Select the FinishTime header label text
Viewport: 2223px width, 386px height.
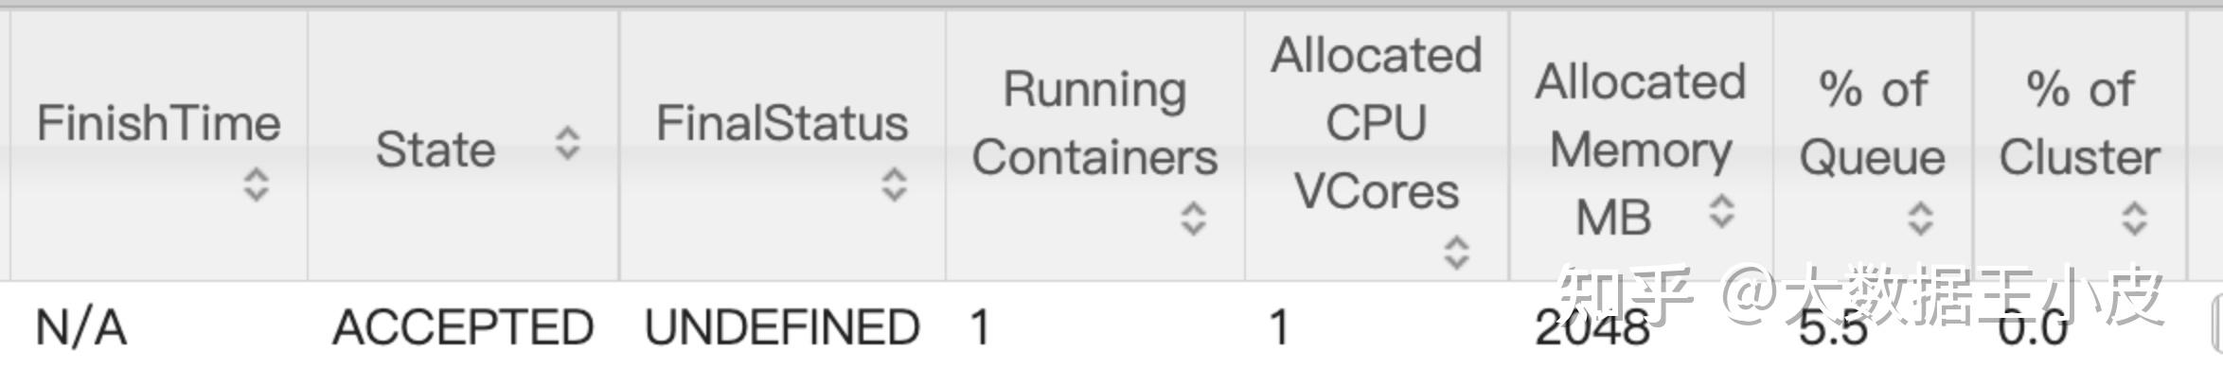tap(159, 123)
